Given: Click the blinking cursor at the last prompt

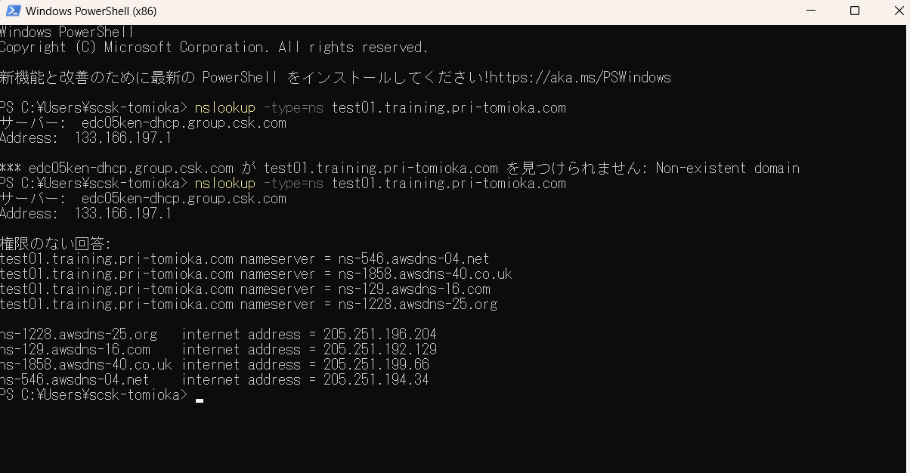Looking at the screenshot, I should [x=200, y=400].
